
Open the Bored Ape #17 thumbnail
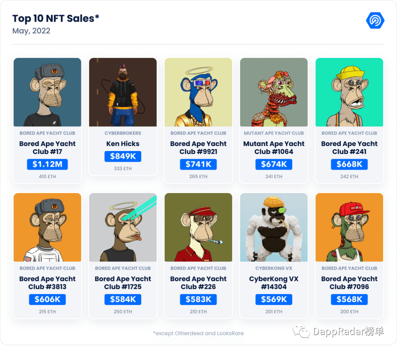point(47,92)
